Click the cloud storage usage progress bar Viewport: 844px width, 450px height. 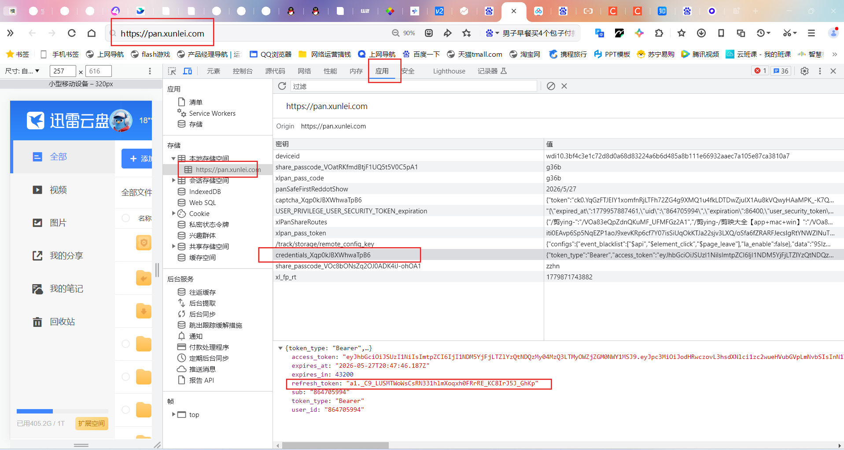click(x=62, y=411)
